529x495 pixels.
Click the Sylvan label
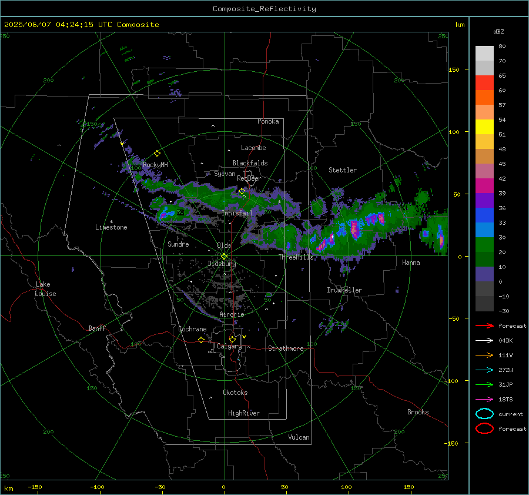pos(225,174)
